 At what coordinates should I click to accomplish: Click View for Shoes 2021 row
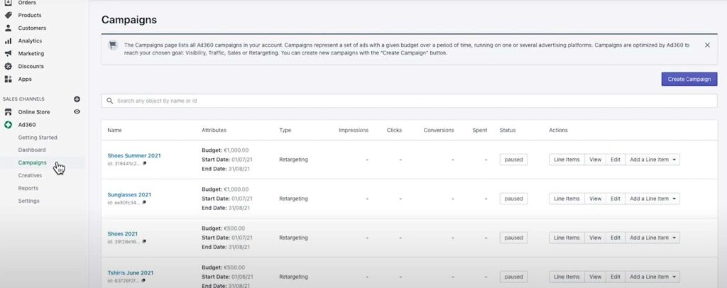pos(596,238)
